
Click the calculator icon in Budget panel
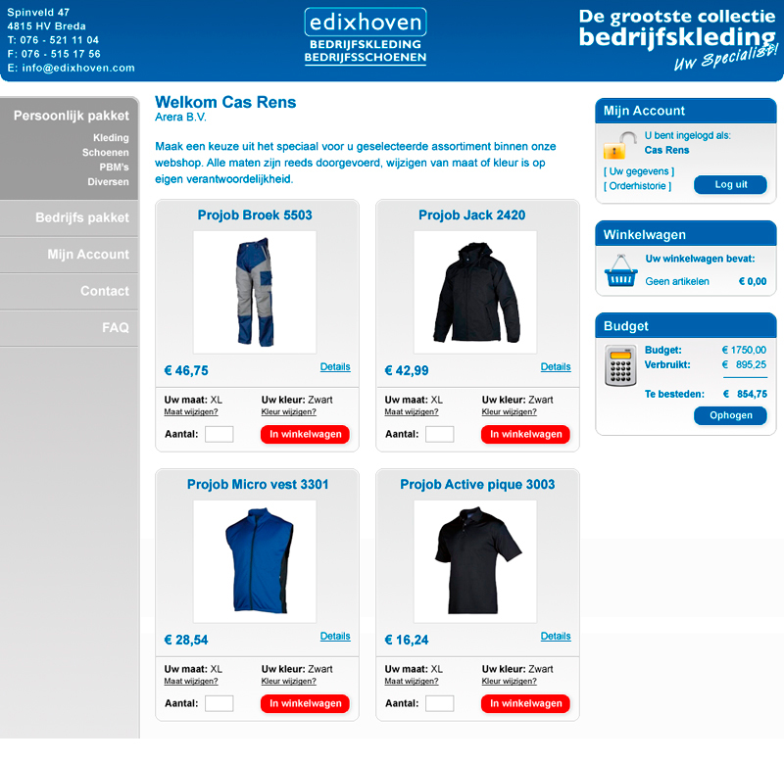tap(620, 365)
